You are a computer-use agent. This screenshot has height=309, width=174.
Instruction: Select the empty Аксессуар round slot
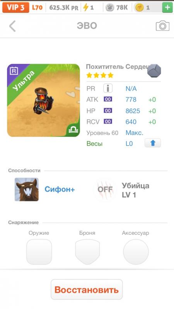coord(136,252)
